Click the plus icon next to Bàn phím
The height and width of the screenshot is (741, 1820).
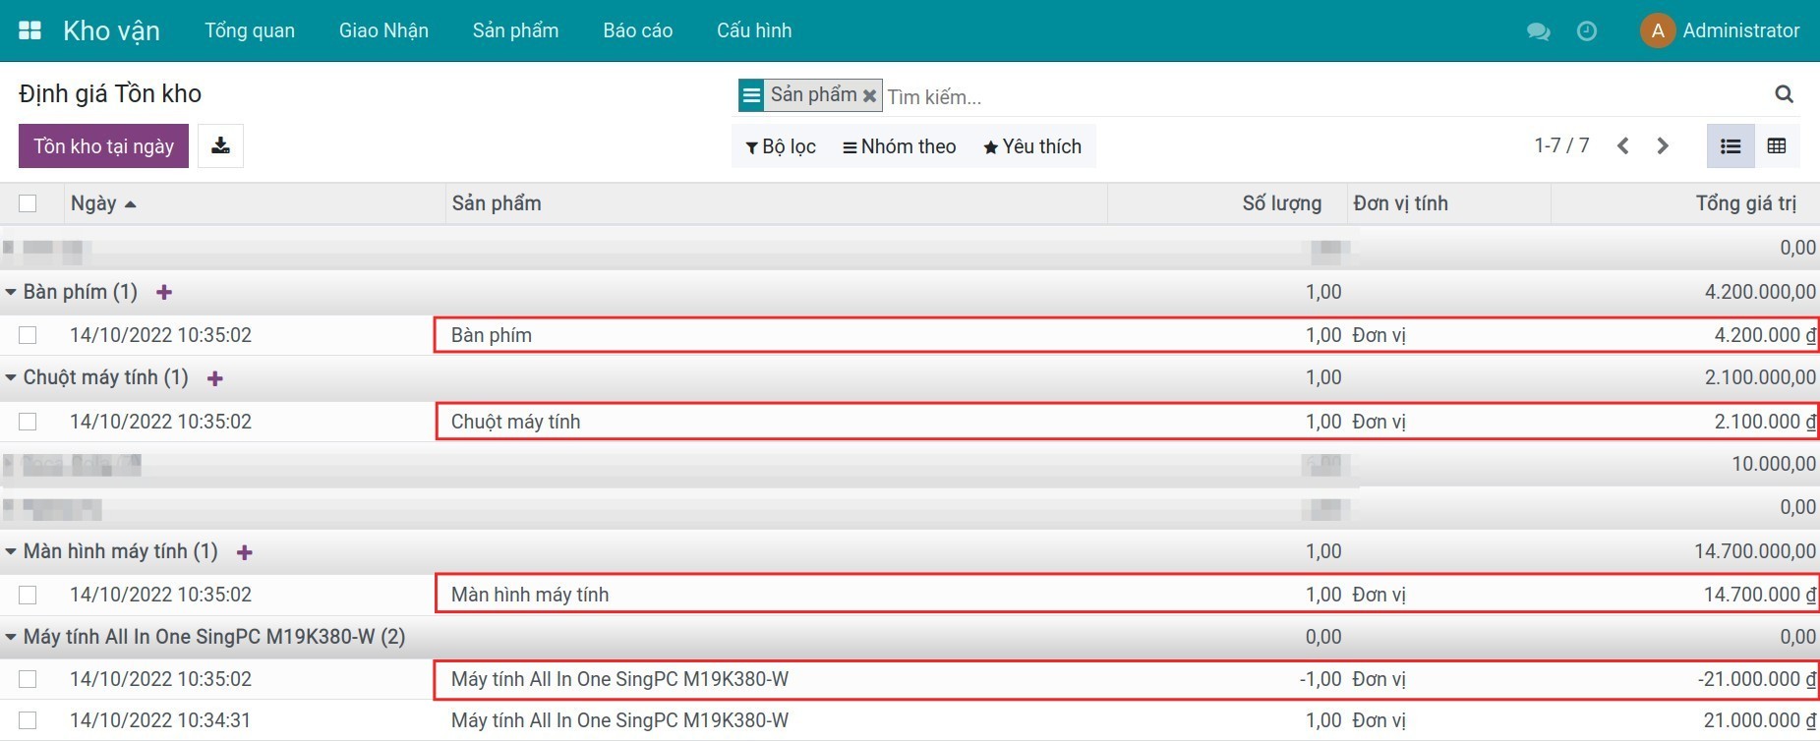click(x=164, y=293)
